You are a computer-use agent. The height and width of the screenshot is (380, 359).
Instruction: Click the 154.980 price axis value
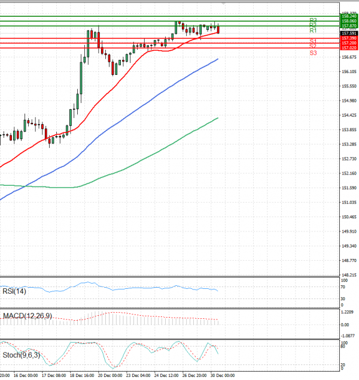(349, 101)
